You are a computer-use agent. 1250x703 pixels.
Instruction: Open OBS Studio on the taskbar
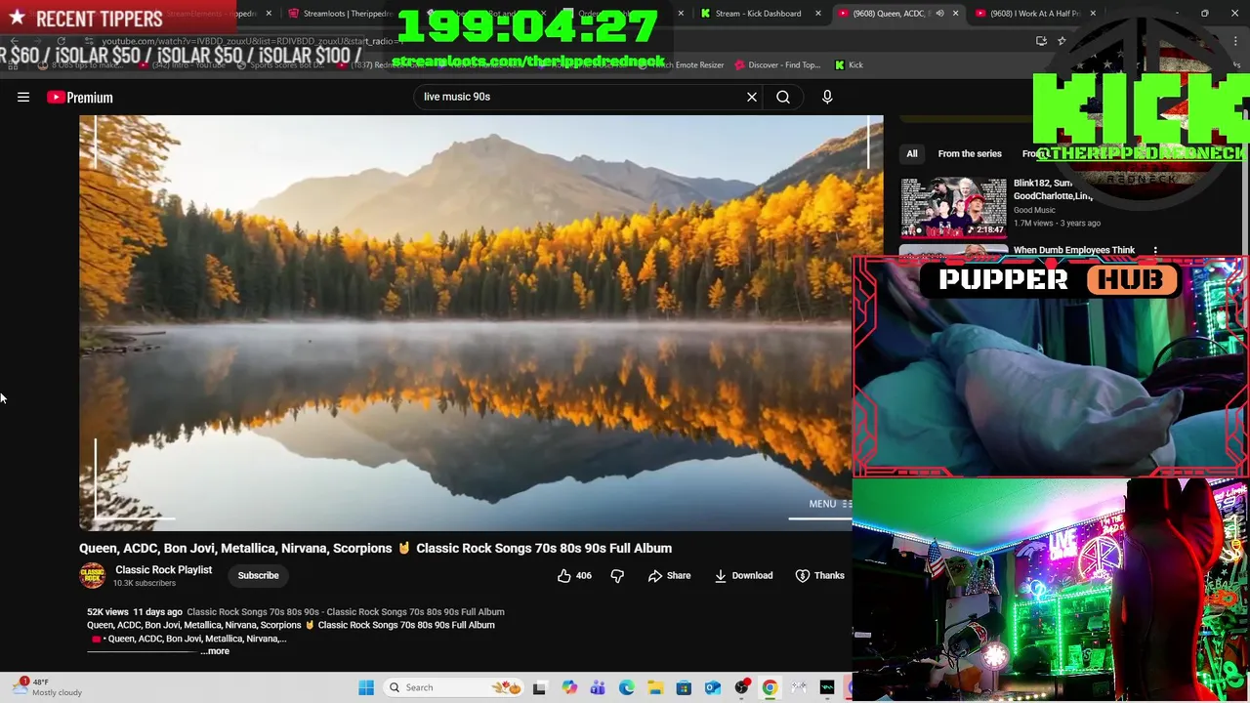[742, 687]
